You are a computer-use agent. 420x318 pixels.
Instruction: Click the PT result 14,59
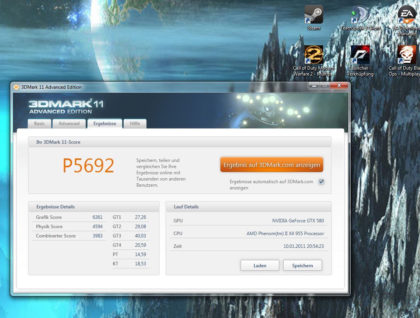[x=140, y=254]
